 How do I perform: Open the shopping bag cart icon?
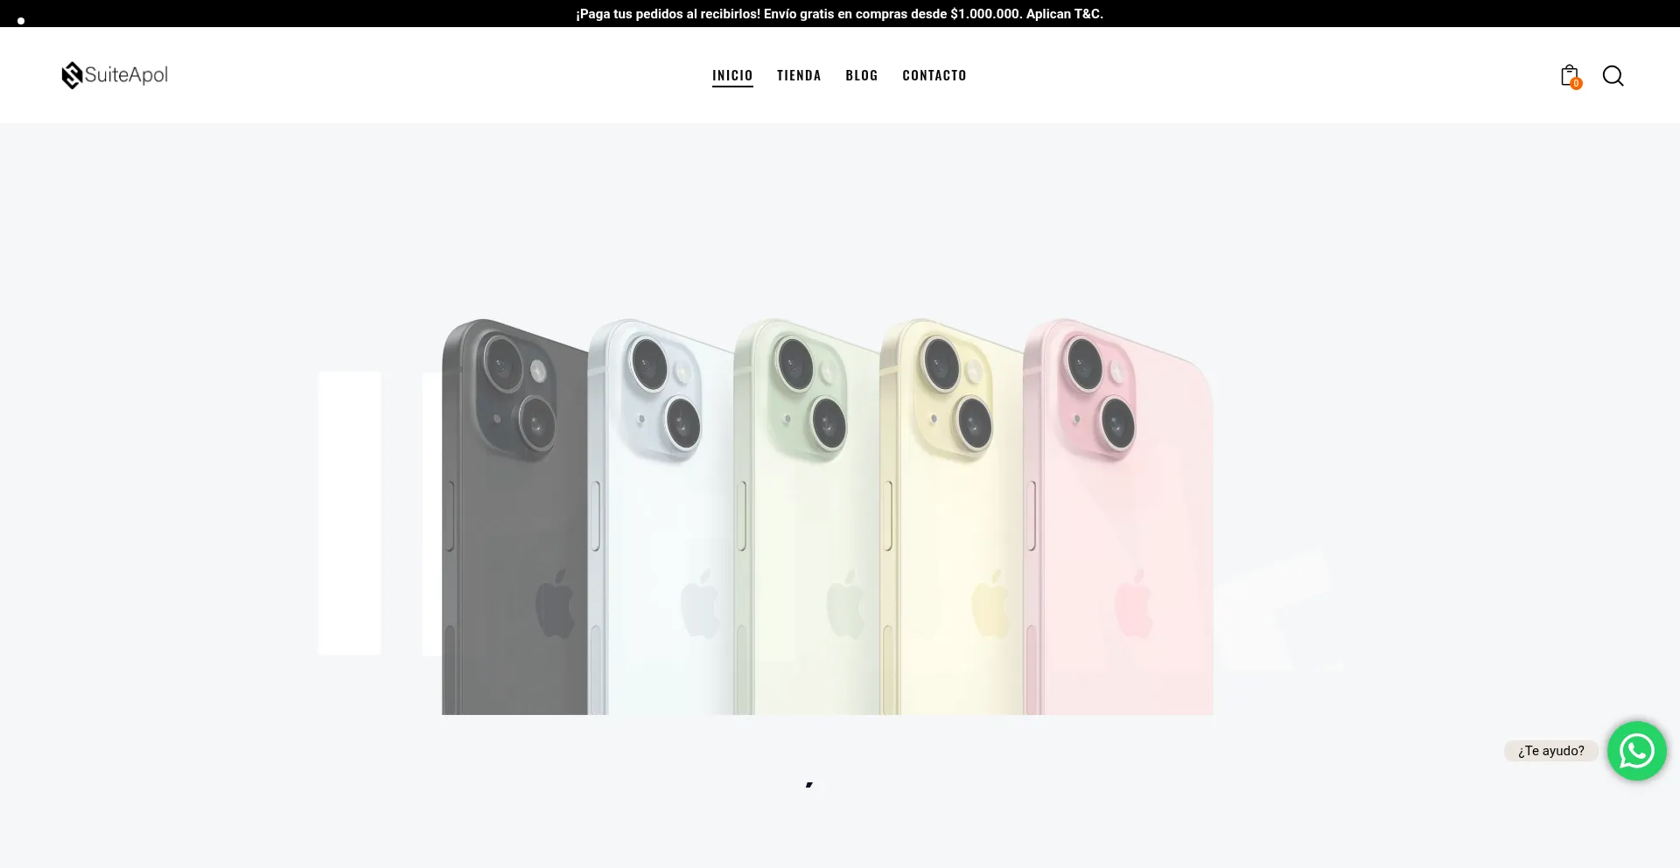click(1570, 75)
